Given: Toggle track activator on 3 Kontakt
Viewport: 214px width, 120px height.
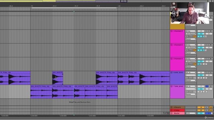Looking at the screenshot, I should 201,31.
